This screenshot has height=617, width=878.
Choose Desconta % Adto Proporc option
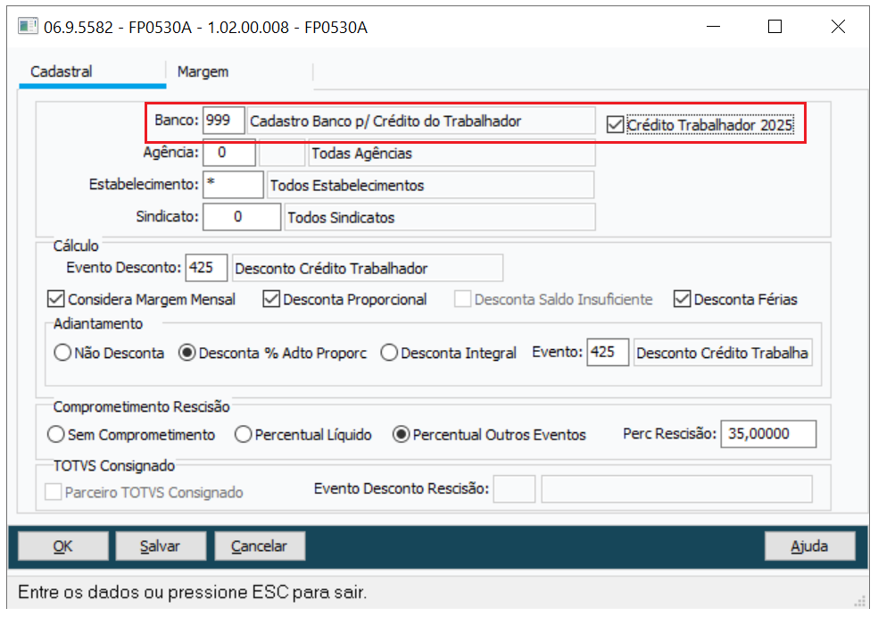pos(187,353)
